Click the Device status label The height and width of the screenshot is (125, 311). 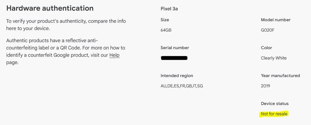click(x=275, y=103)
